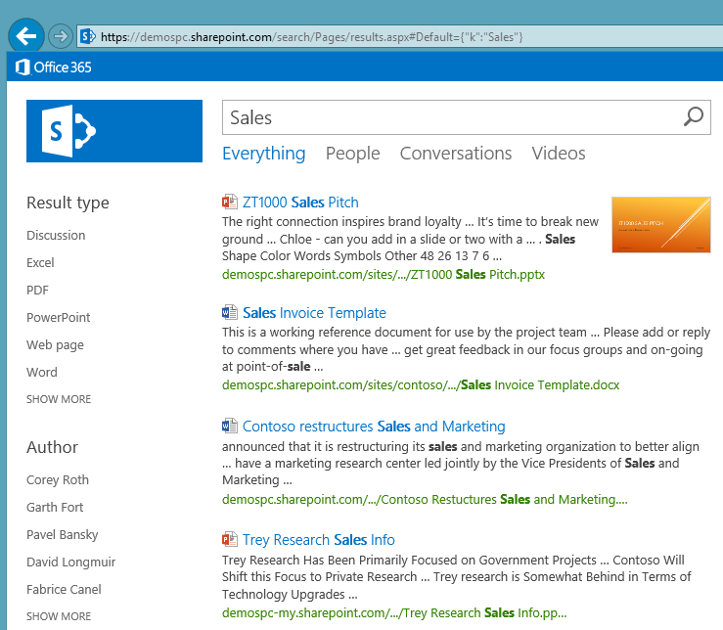
Task: Filter by author David Longmuir
Action: [70, 562]
